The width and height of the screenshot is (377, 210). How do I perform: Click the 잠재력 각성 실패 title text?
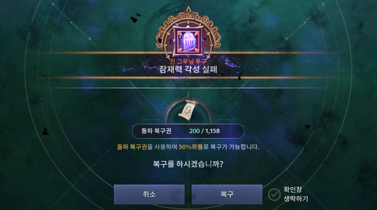[x=188, y=70]
